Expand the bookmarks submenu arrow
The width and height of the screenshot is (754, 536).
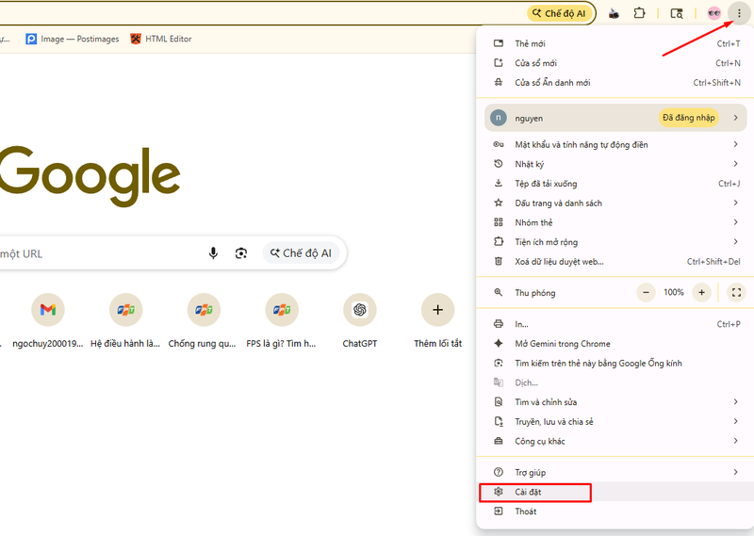point(735,203)
